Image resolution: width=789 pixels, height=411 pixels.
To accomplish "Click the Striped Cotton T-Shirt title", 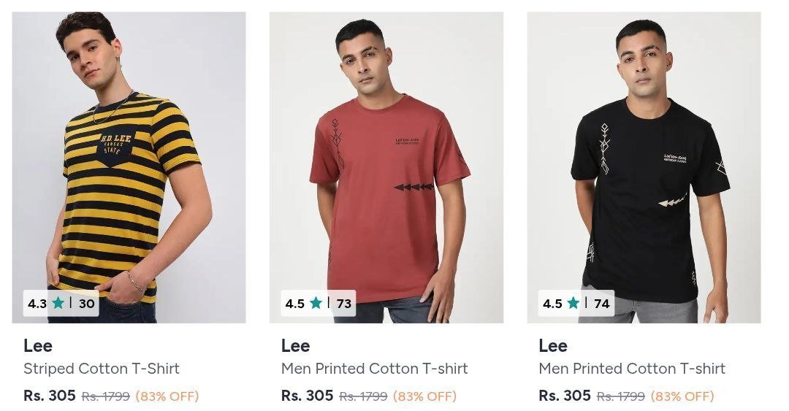I will pos(102,369).
